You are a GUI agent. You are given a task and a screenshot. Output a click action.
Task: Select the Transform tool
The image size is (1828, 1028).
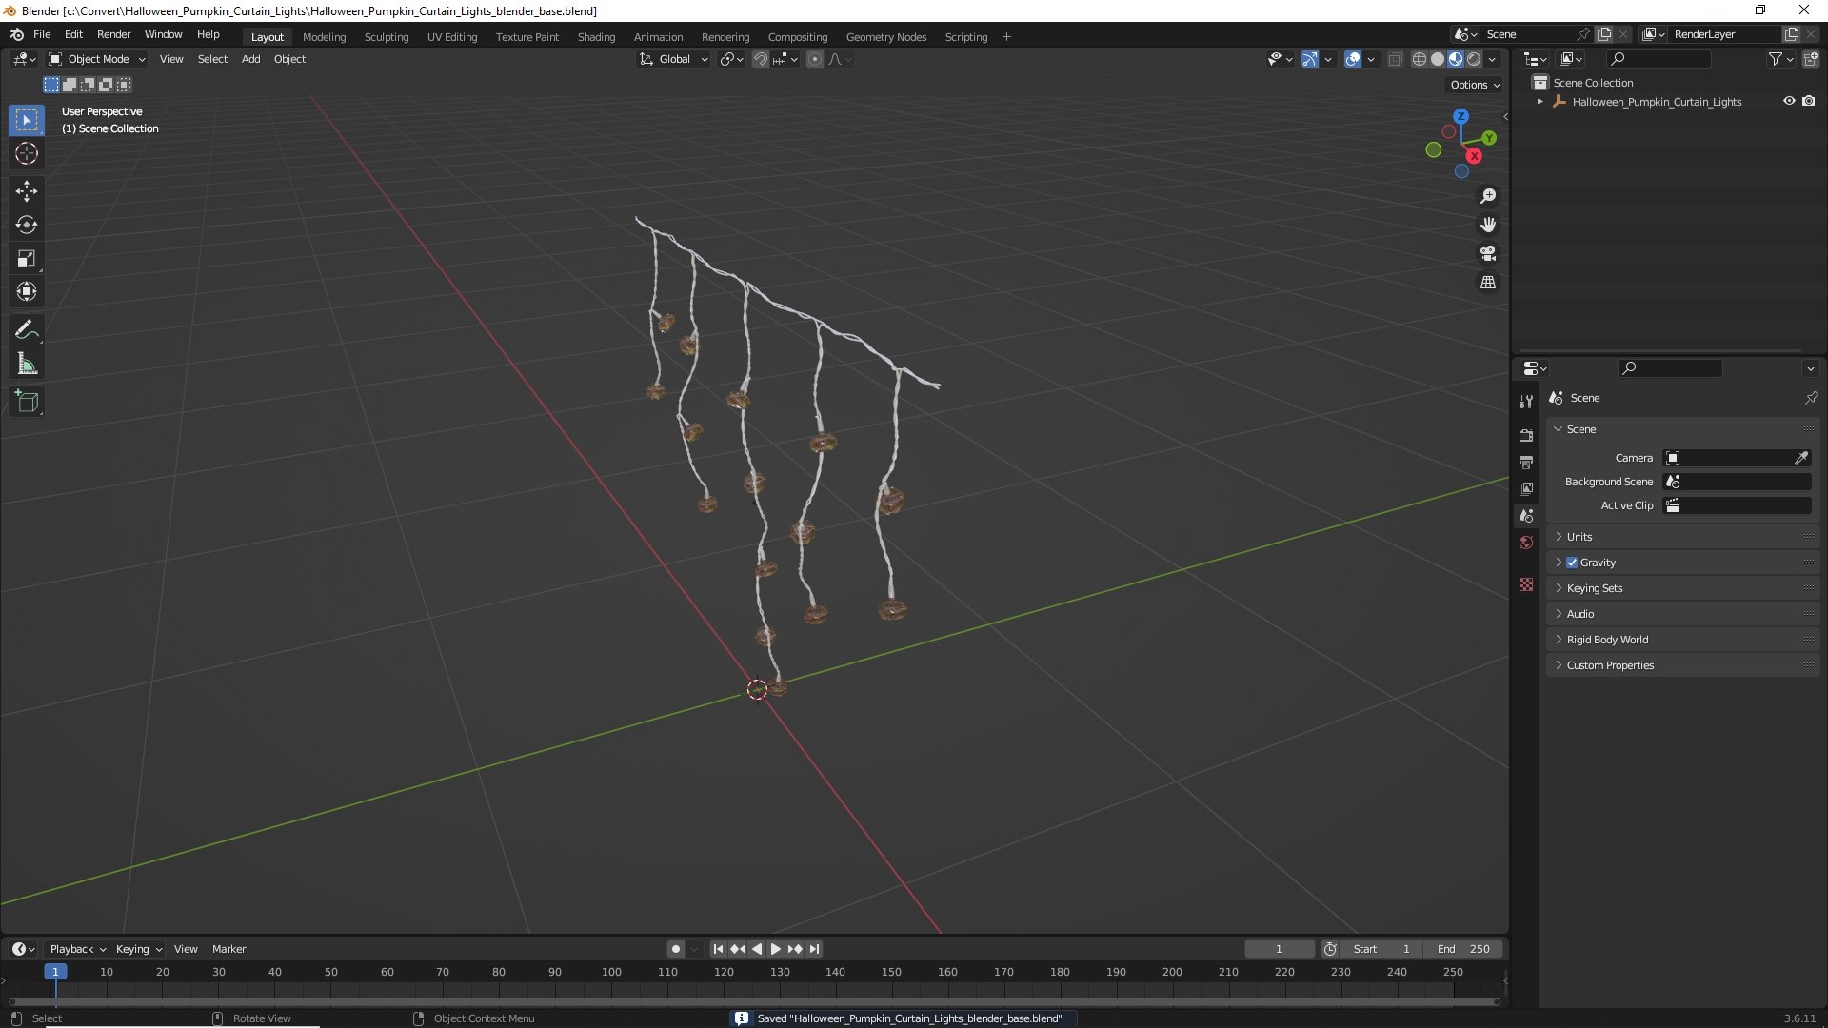[27, 291]
